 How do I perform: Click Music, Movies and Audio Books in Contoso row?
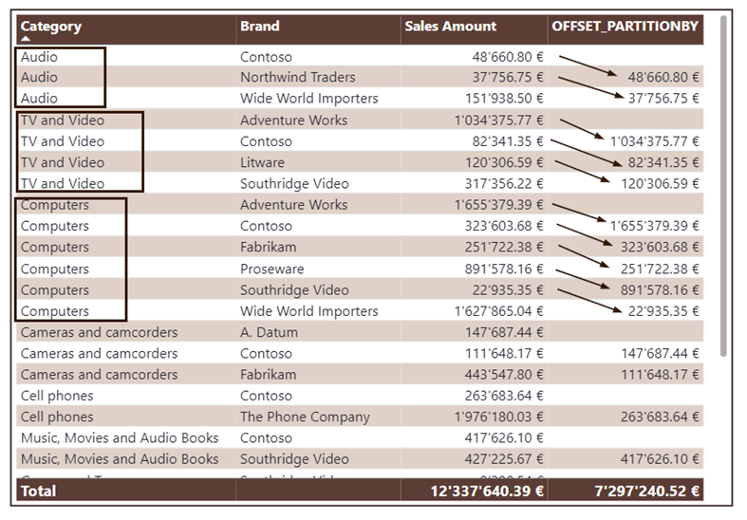(120, 438)
